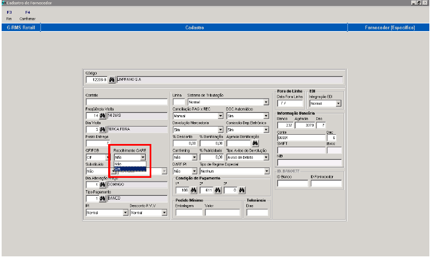The width and height of the screenshot is (431, 258).
Task: Click the Conta field showing 56691
Action: pos(301,137)
